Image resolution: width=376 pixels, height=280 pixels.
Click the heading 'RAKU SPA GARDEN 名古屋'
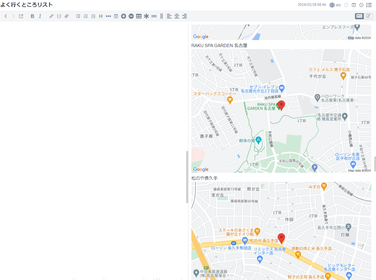(219, 45)
